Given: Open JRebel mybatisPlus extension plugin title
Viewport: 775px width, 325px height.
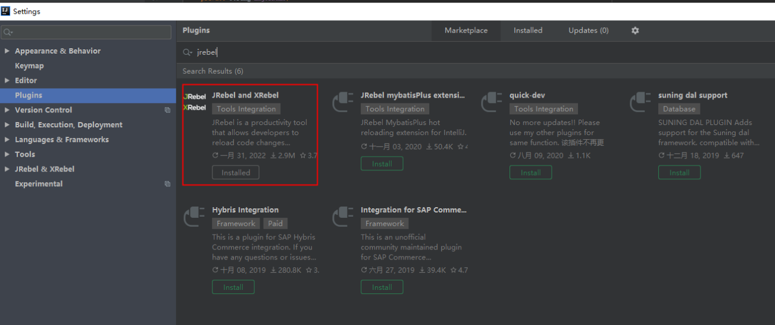Looking at the screenshot, I should (x=413, y=95).
